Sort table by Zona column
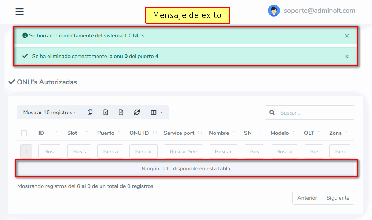 coord(335,133)
